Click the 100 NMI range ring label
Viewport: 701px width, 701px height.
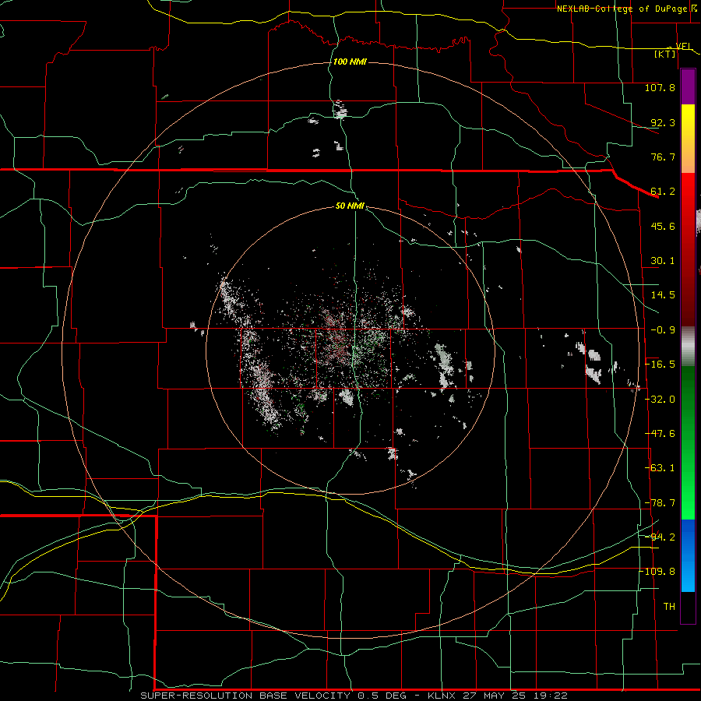(350, 62)
